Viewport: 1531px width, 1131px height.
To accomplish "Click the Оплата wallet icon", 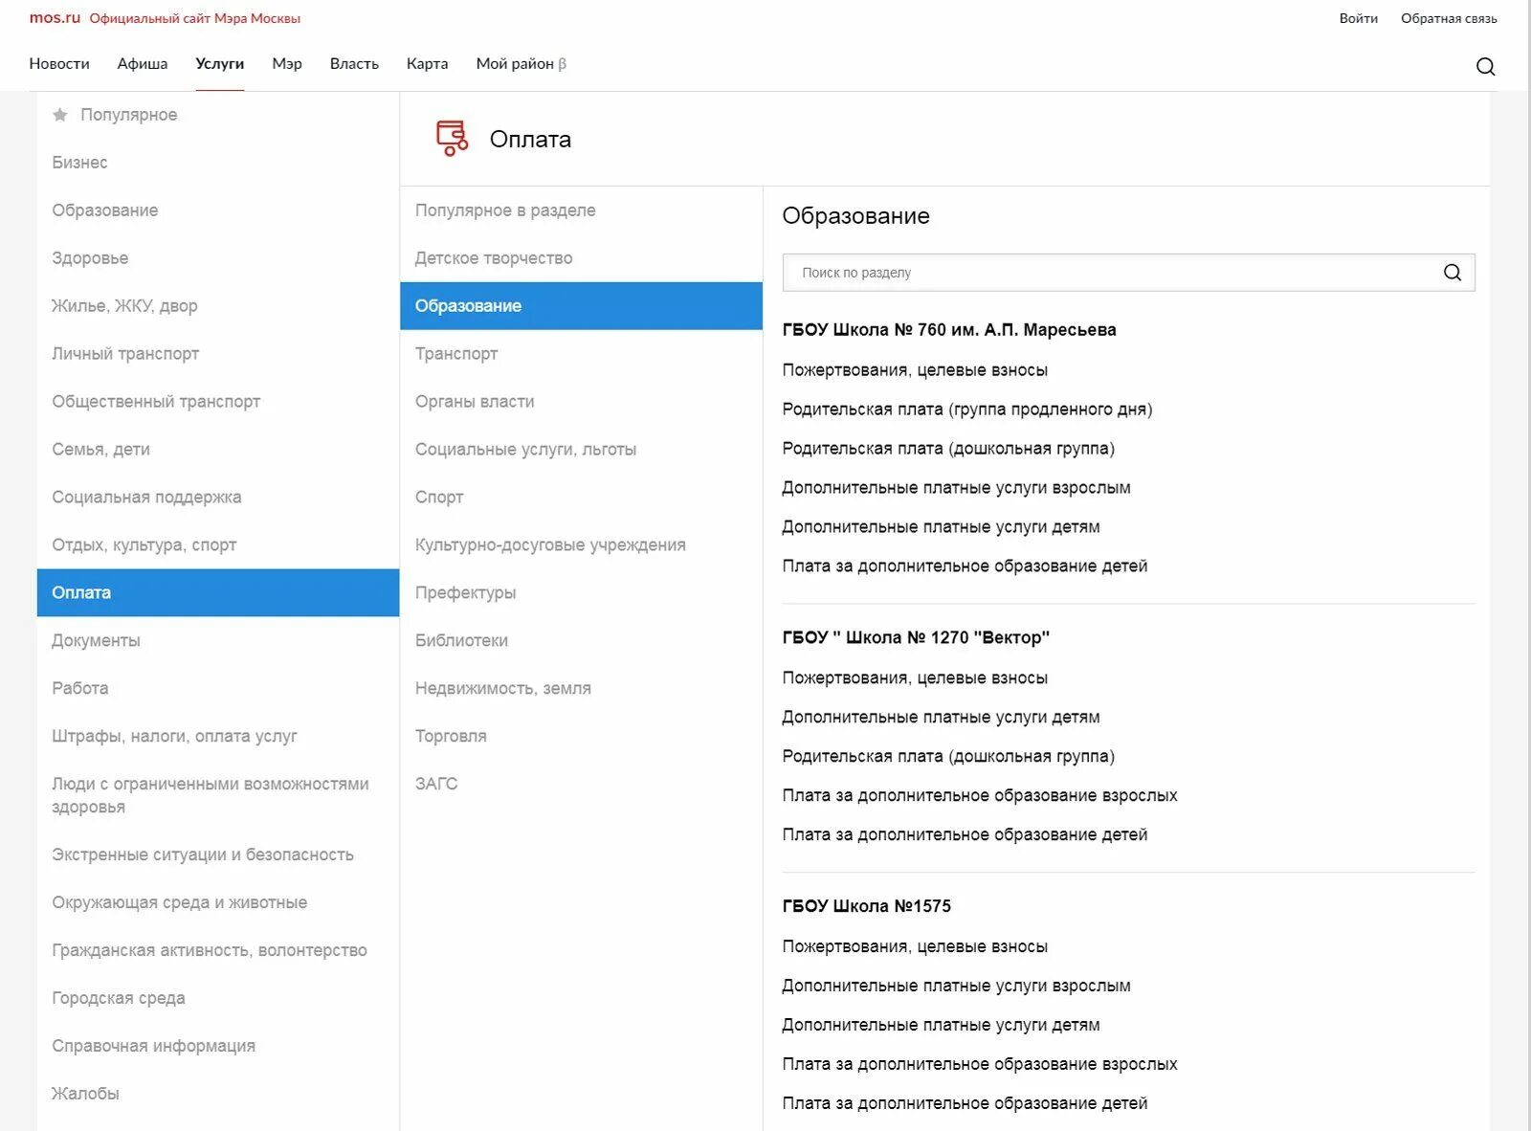I will pos(452,139).
